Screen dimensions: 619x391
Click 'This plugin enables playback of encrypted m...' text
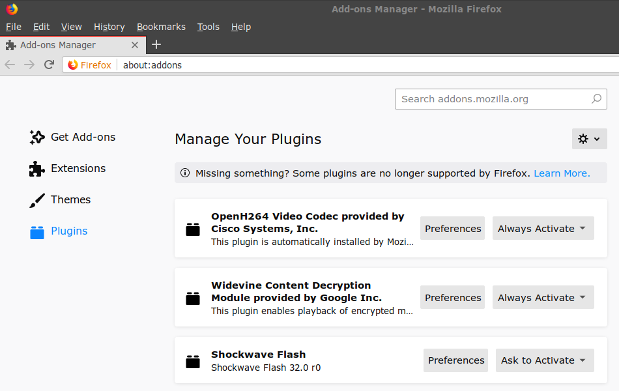(312, 311)
